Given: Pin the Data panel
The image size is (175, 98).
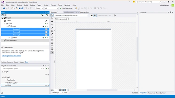Looking at the screenshot, I should (46, 12).
